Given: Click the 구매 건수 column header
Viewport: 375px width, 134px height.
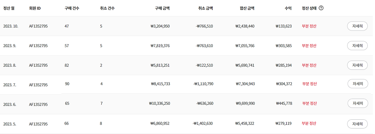Looking at the screenshot, I should coord(72,8).
